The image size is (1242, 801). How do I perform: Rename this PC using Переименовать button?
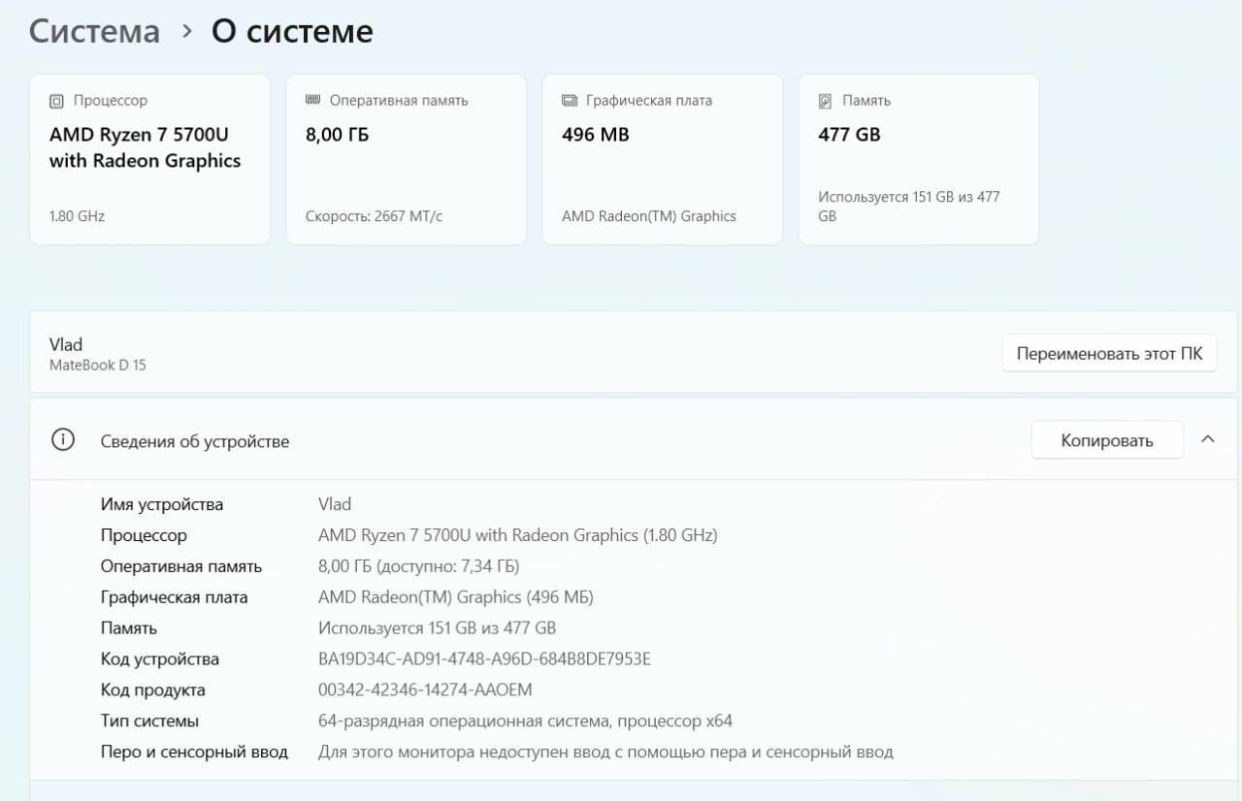(1109, 354)
